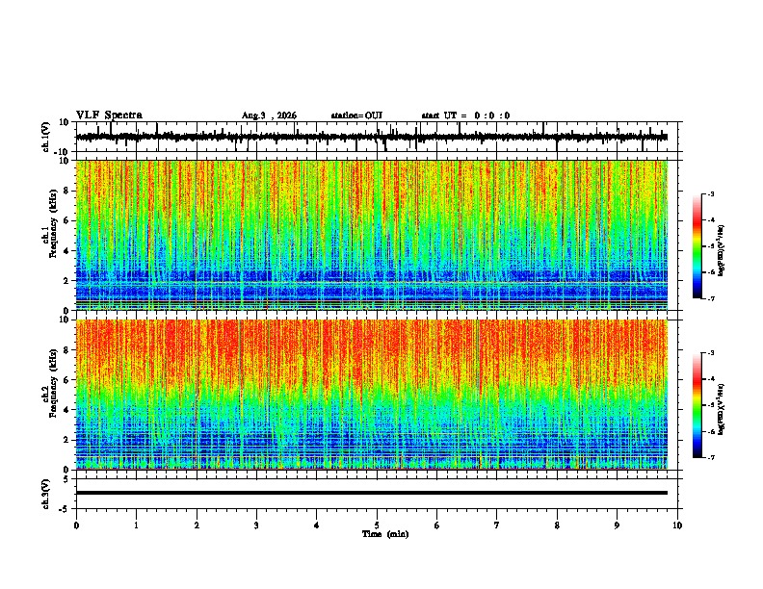
Task: Click the "-3" label on ch.2 color scale
Action: [711, 353]
